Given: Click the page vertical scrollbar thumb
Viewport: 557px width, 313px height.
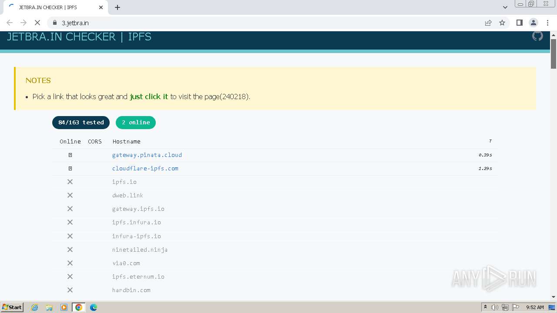Looking at the screenshot, I should pyautogui.click(x=554, y=53).
